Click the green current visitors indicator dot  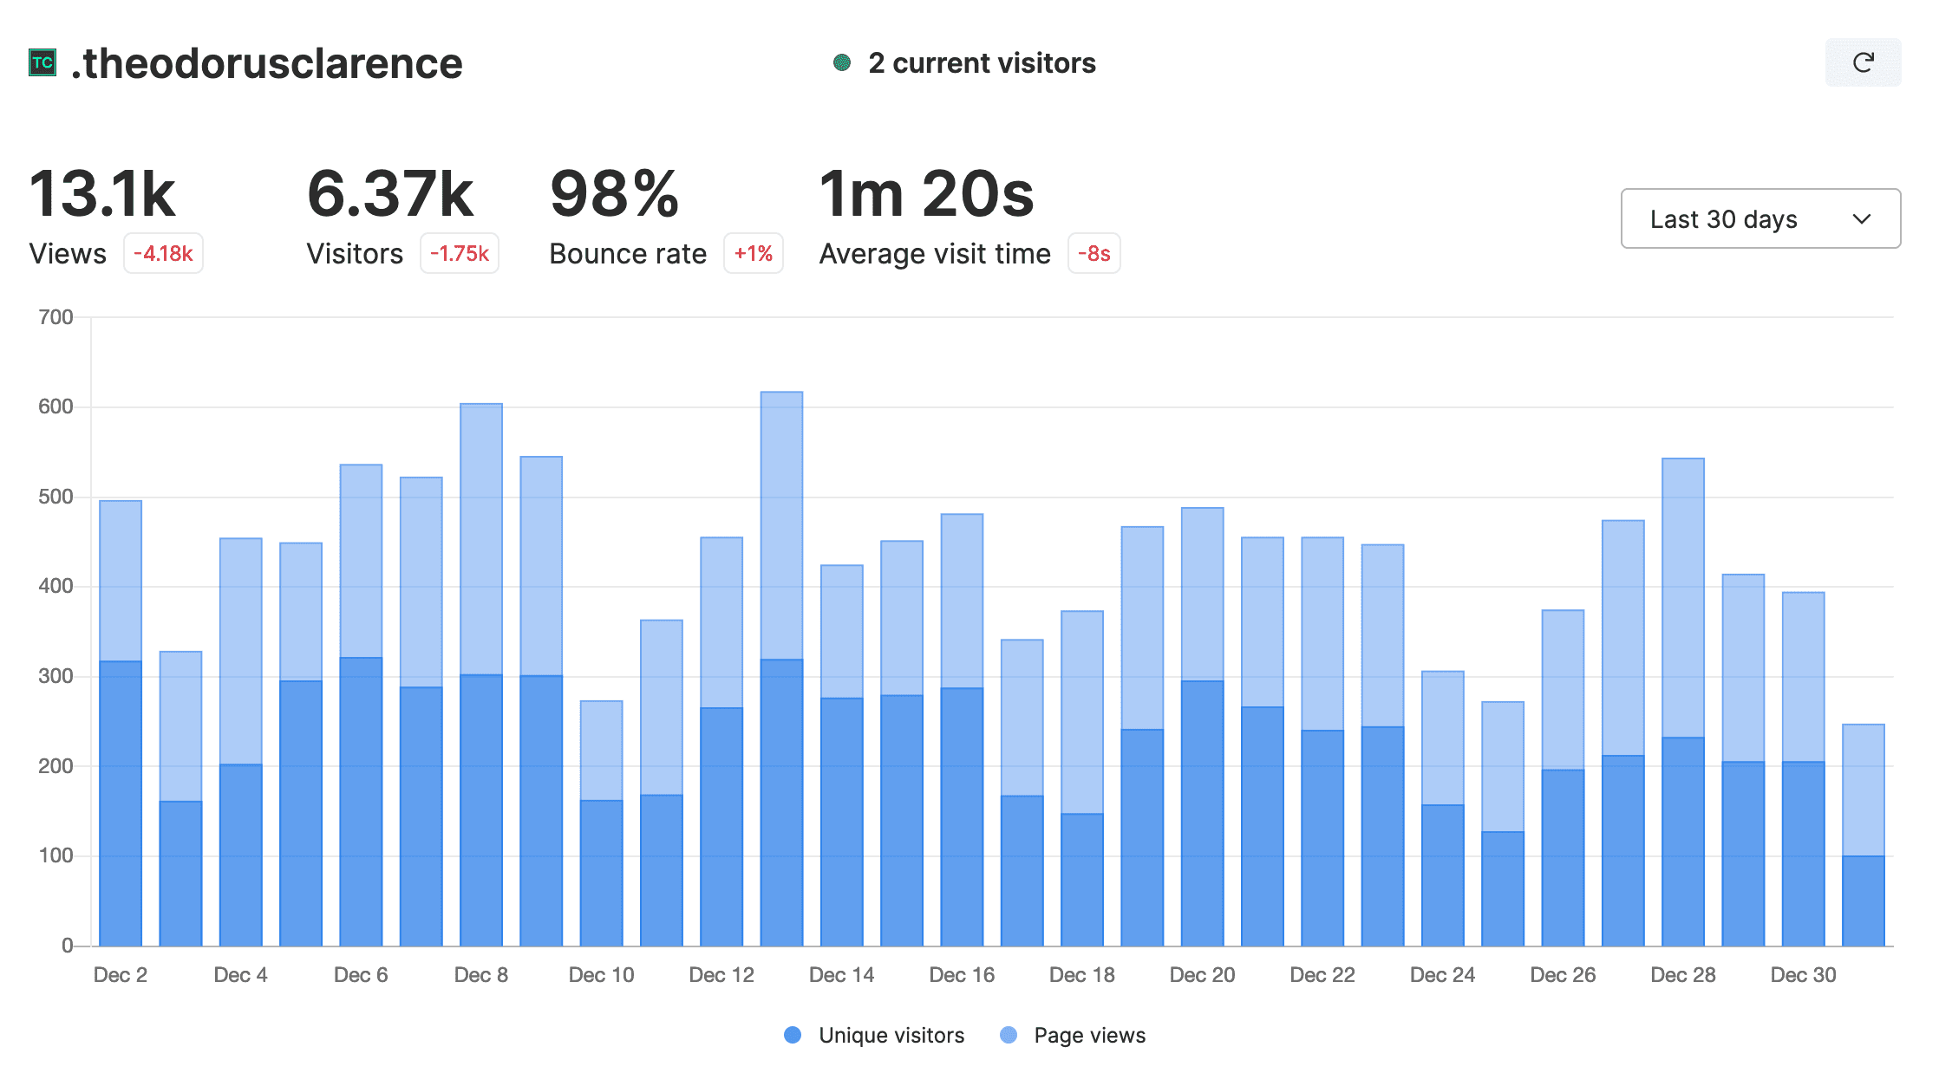pyautogui.click(x=841, y=62)
